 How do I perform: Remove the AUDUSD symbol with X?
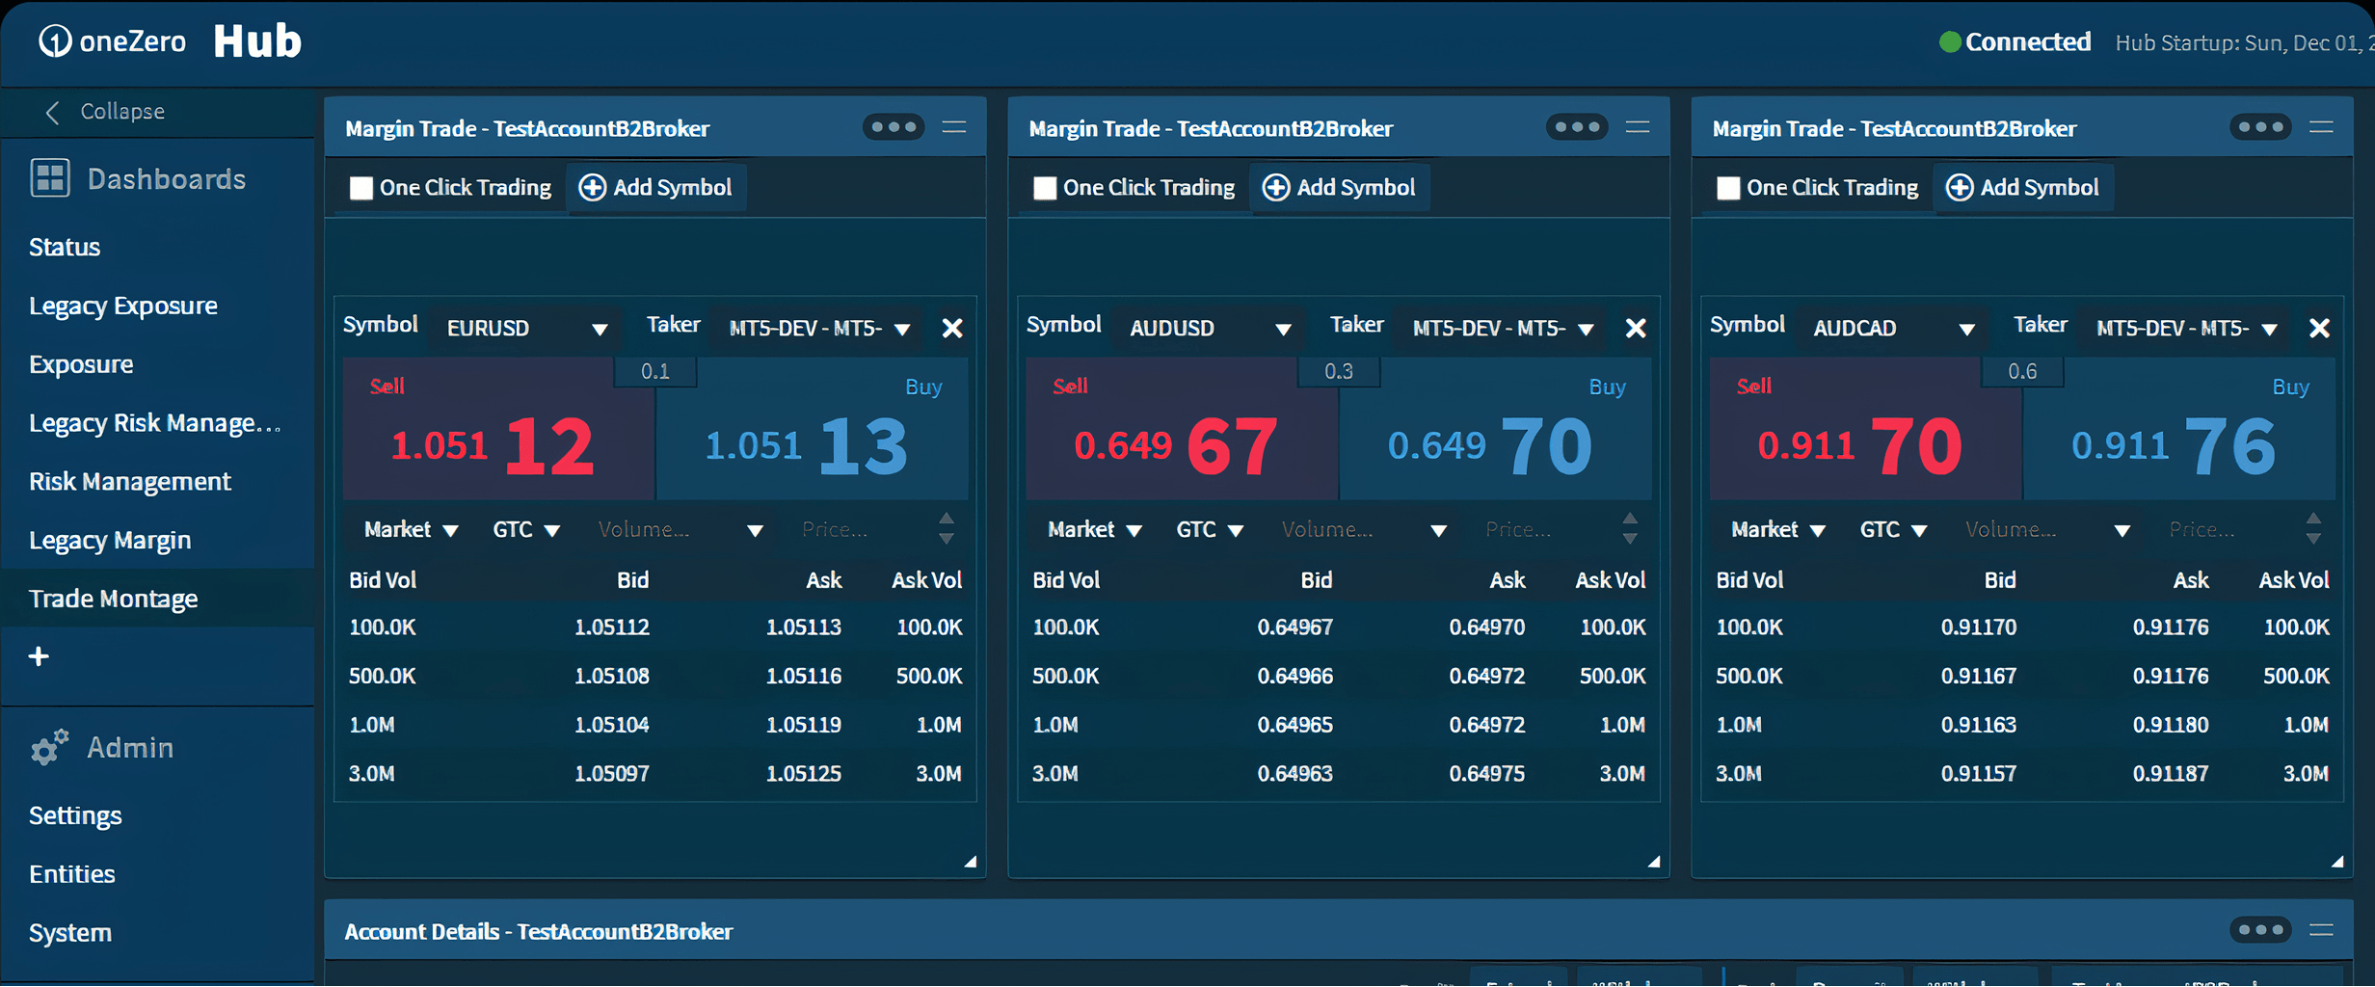pyautogui.click(x=1636, y=329)
